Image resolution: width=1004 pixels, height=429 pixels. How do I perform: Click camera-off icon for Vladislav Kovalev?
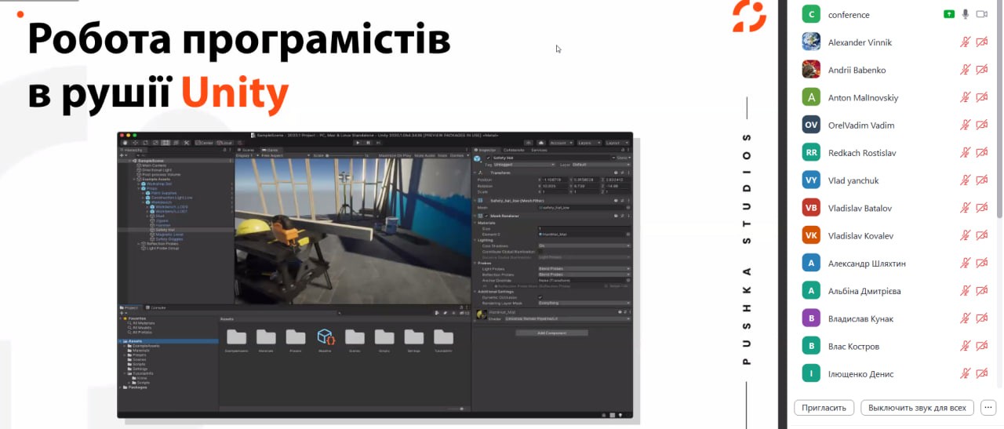(981, 235)
